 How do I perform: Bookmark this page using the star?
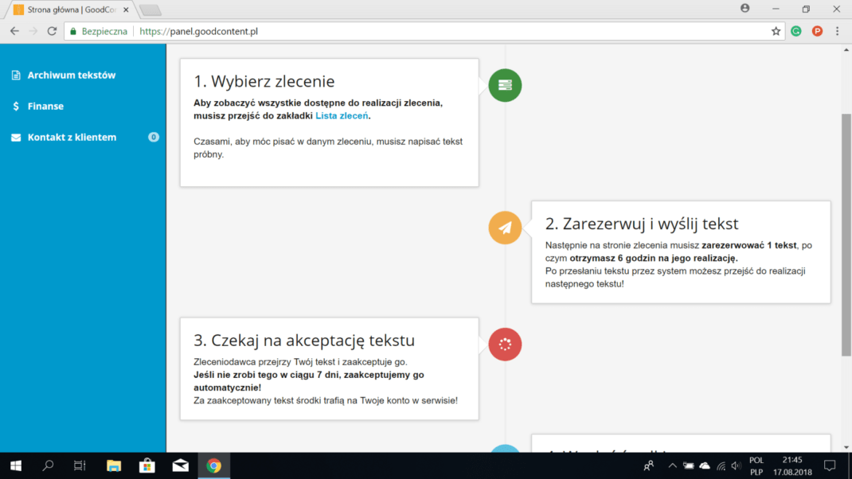776,30
